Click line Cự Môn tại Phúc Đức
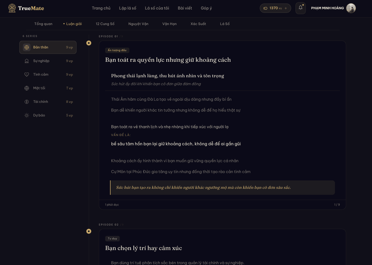 (x=181, y=172)
